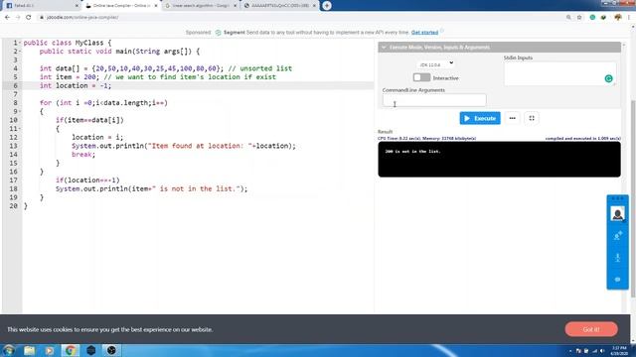Open the browser profile avatar

[x=618, y=18]
